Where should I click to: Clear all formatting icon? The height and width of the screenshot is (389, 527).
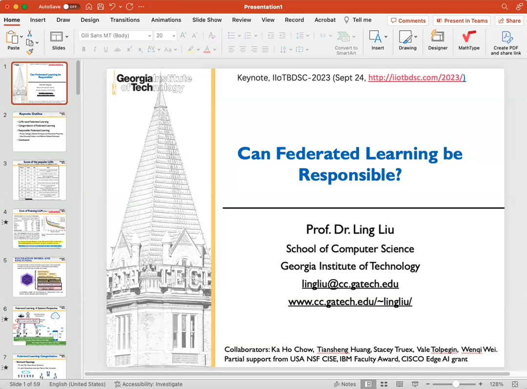212,35
